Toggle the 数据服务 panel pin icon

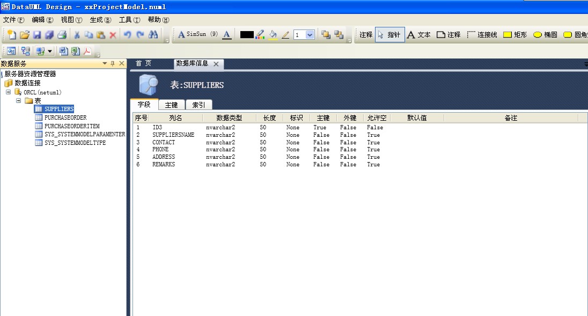(x=113, y=64)
